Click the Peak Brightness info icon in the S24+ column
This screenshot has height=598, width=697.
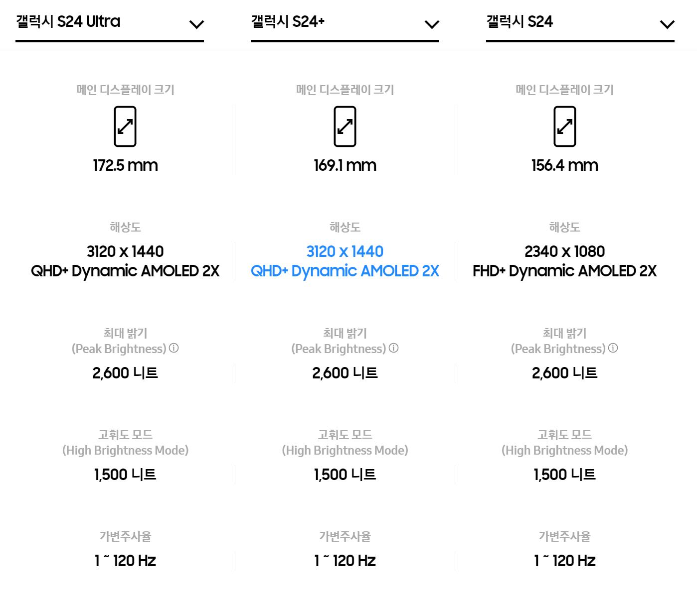(x=394, y=348)
